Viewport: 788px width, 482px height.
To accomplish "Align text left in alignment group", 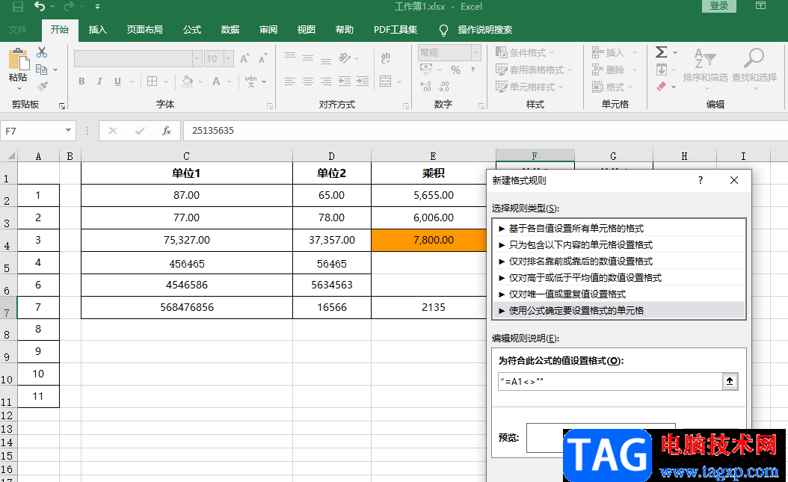I will [x=290, y=81].
